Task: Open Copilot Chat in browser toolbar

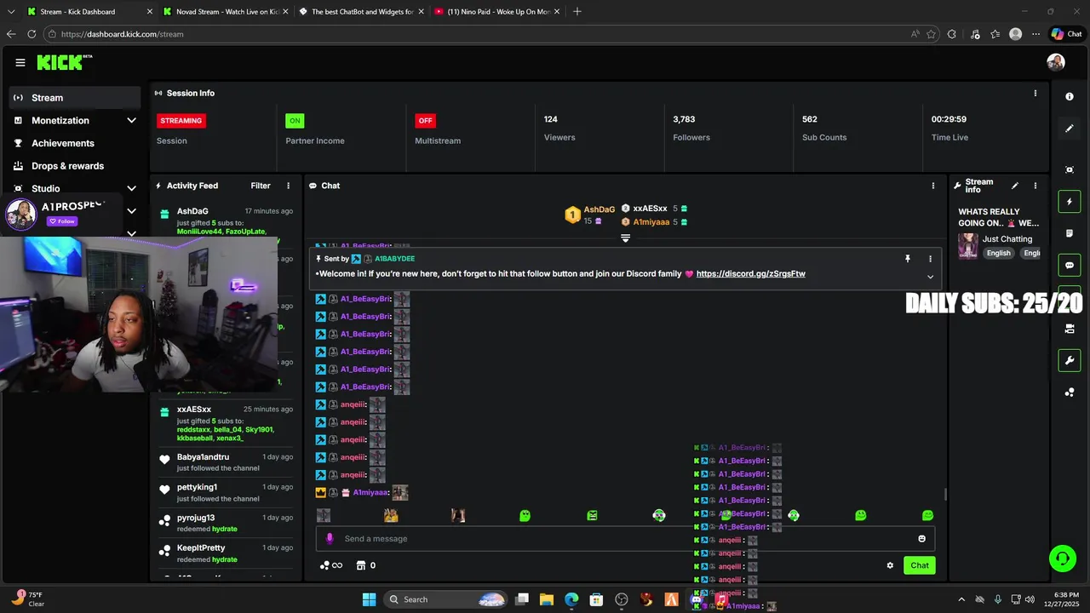Action: [x=1066, y=34]
